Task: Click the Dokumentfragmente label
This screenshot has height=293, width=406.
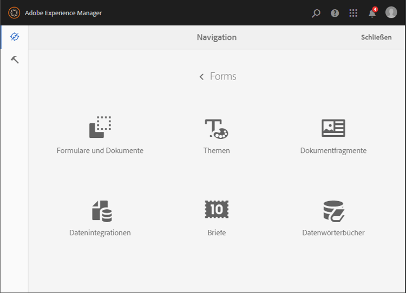Action: pyautogui.click(x=333, y=151)
